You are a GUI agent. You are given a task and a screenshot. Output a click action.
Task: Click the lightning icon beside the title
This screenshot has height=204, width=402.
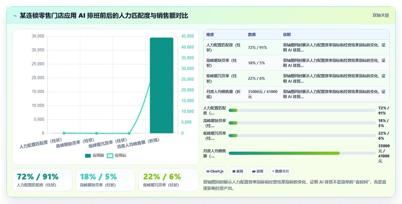pos(15,16)
